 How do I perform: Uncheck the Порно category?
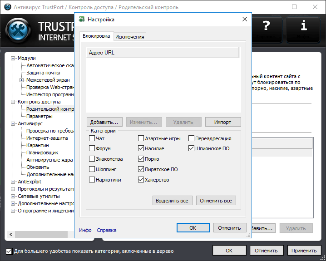pos(141,159)
